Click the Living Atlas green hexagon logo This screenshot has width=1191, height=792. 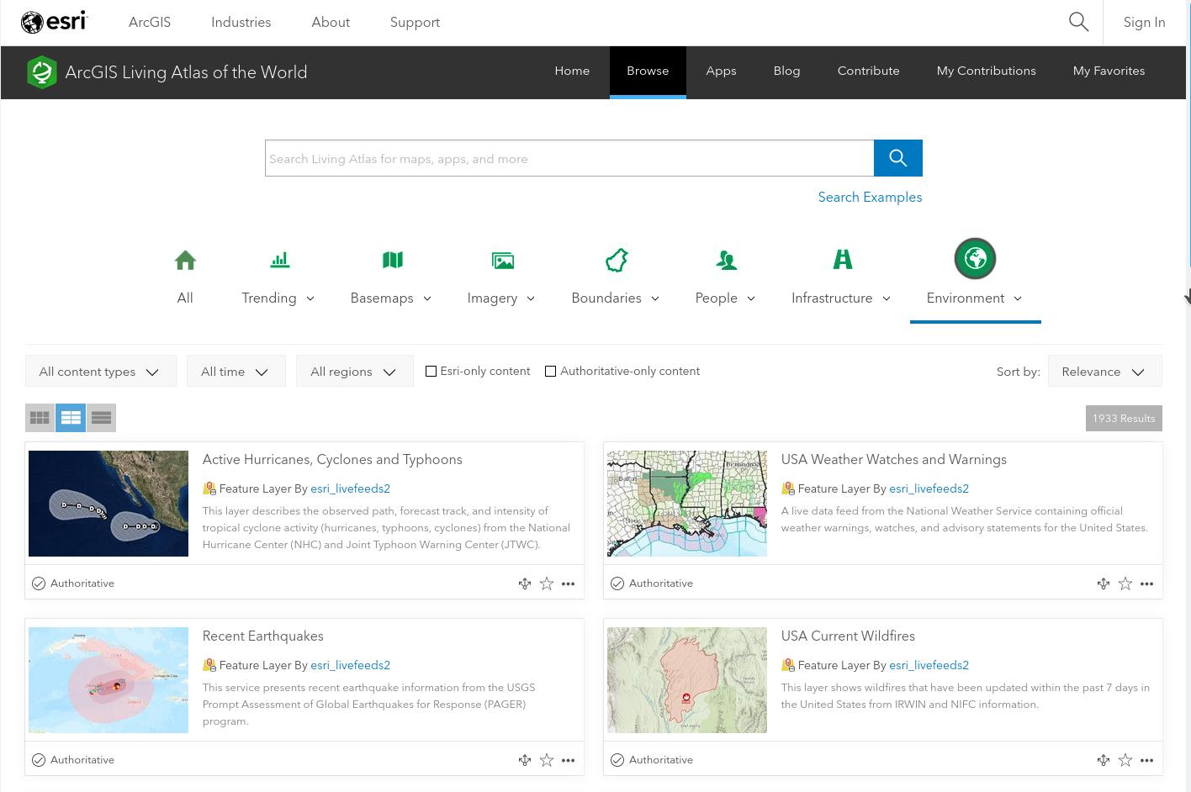[x=41, y=72]
